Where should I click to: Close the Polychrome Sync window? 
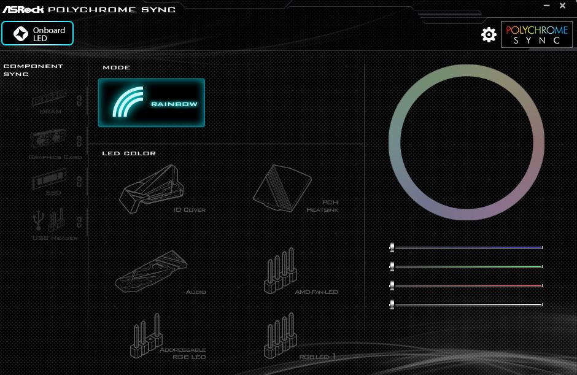563,6
